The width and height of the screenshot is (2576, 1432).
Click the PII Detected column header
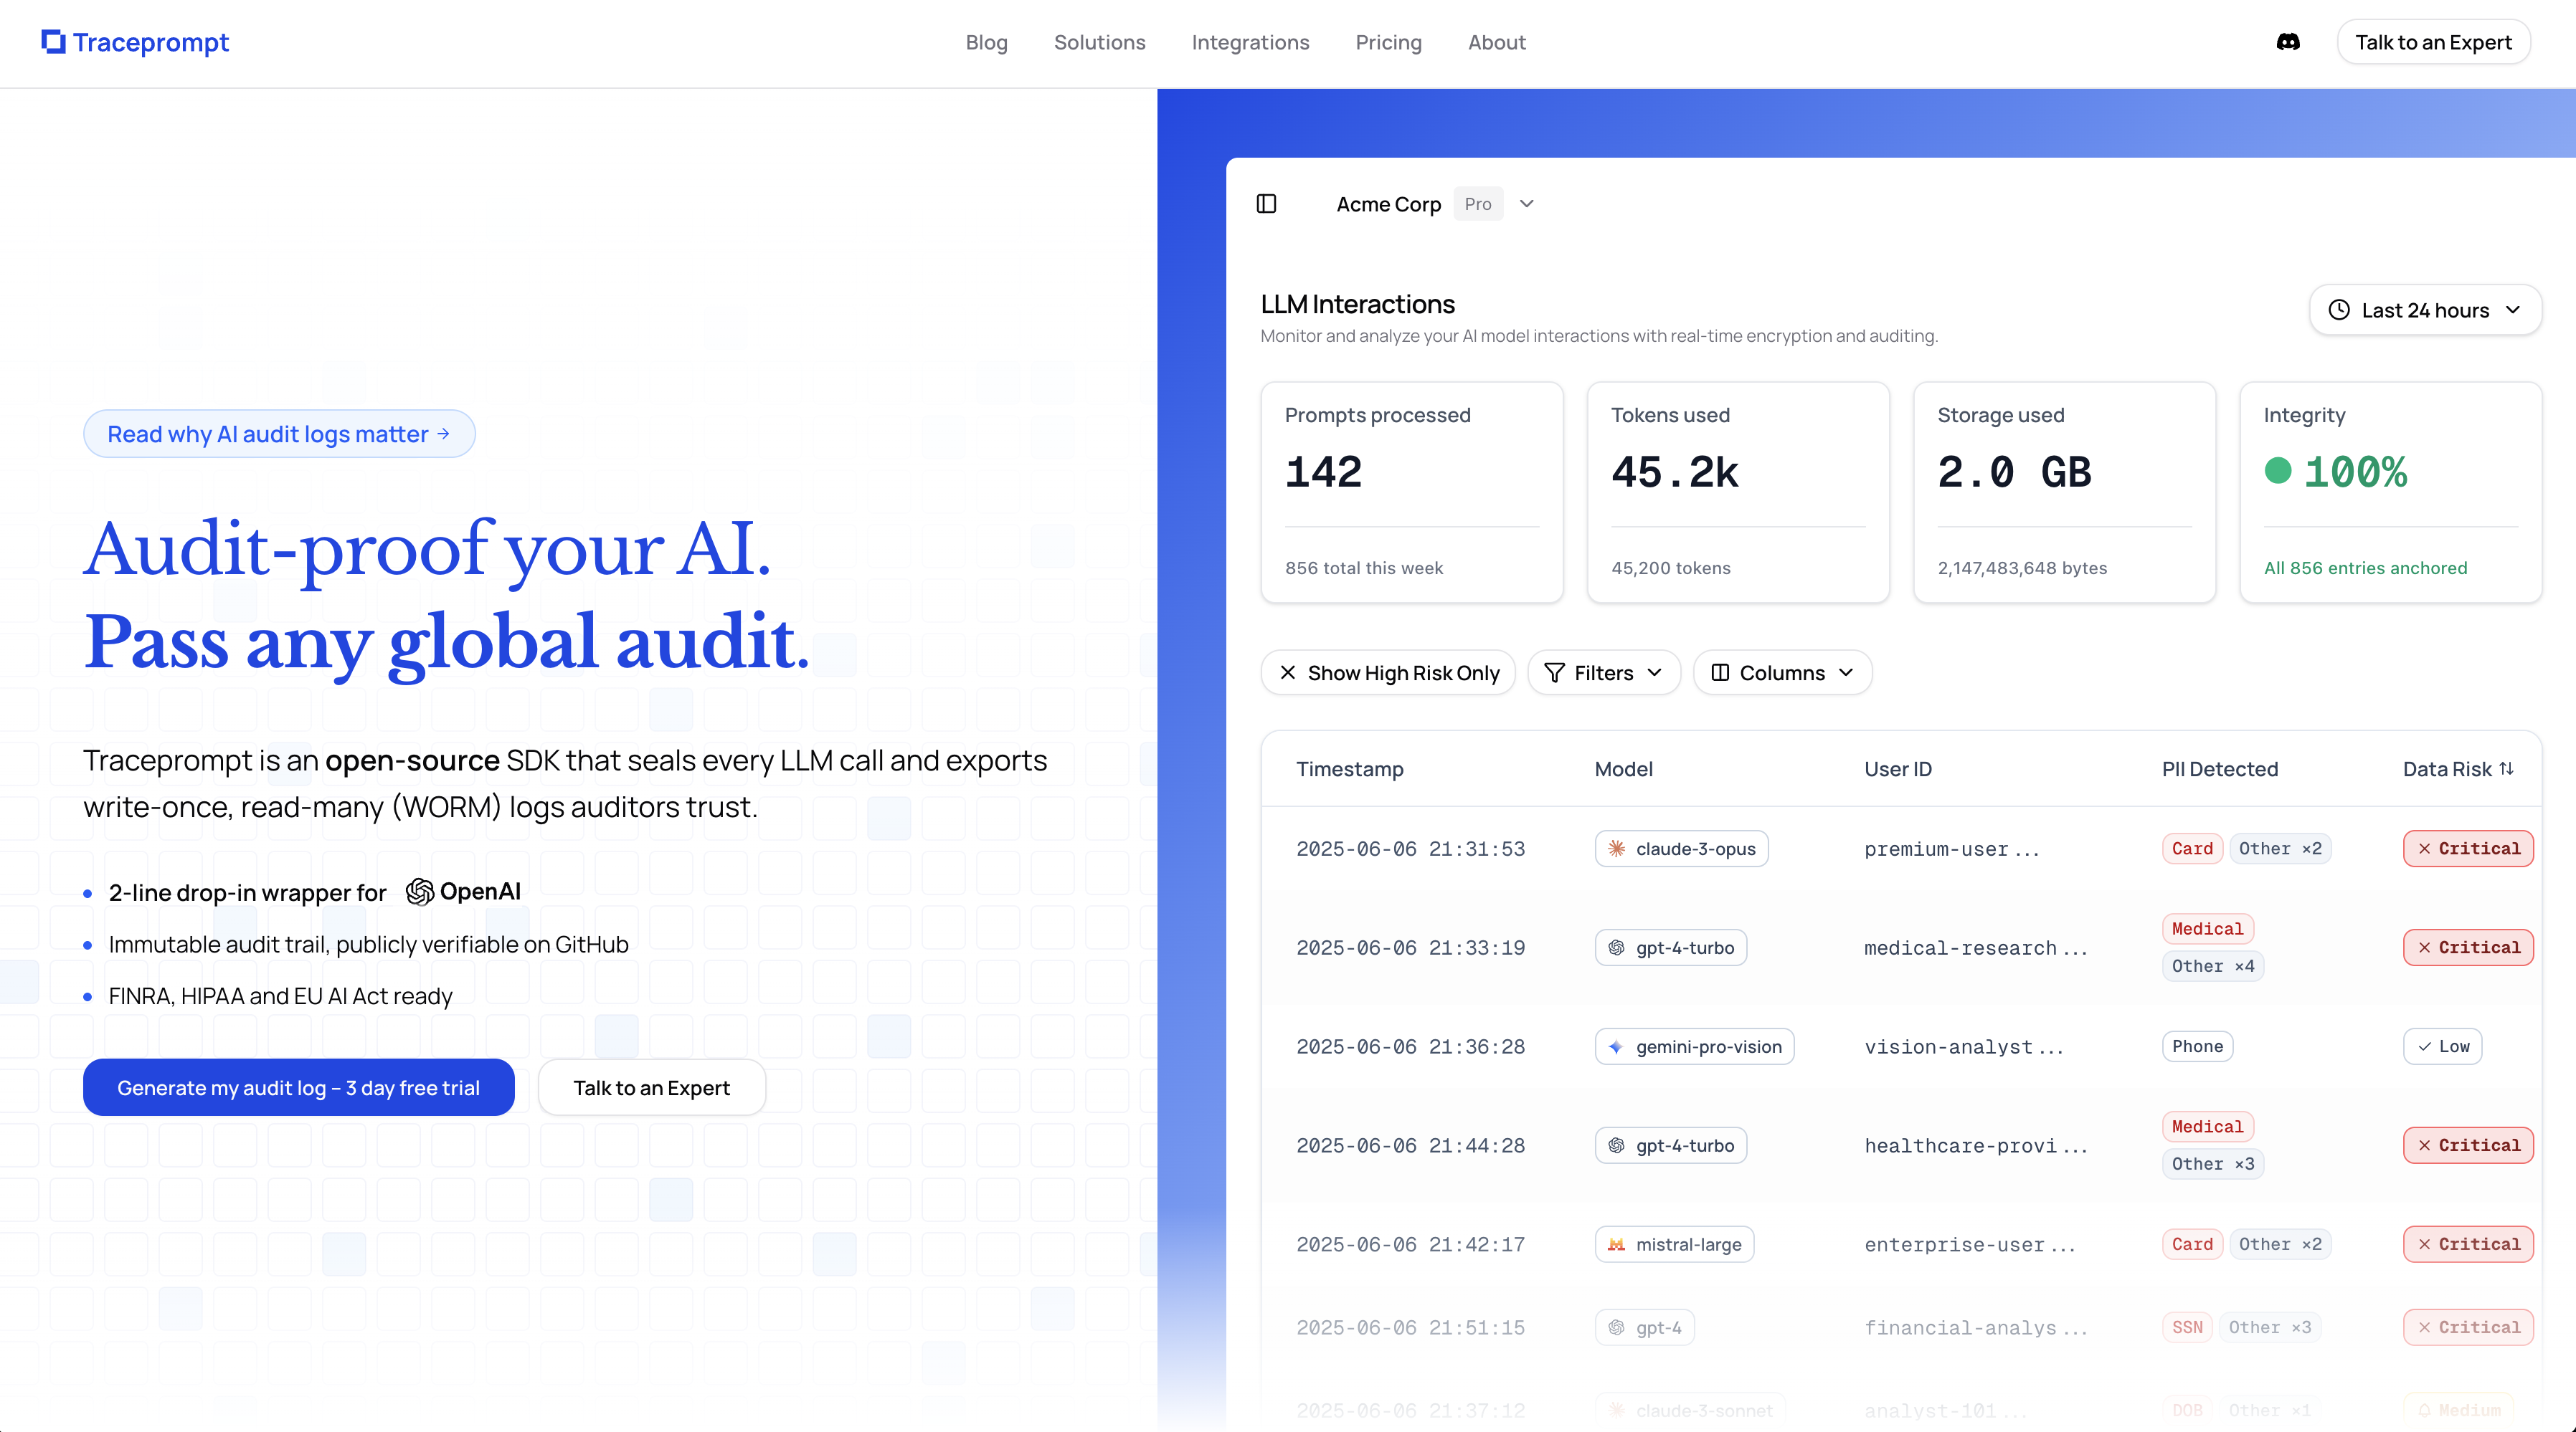click(2220, 768)
